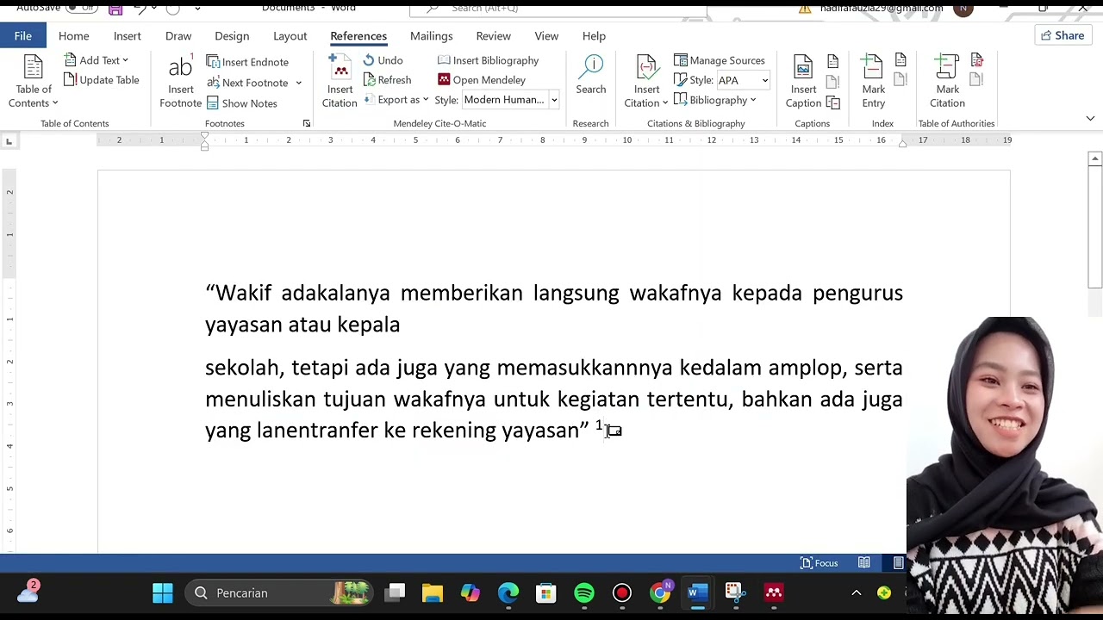Open the Draw tab
The width and height of the screenshot is (1103, 620).
point(178,36)
